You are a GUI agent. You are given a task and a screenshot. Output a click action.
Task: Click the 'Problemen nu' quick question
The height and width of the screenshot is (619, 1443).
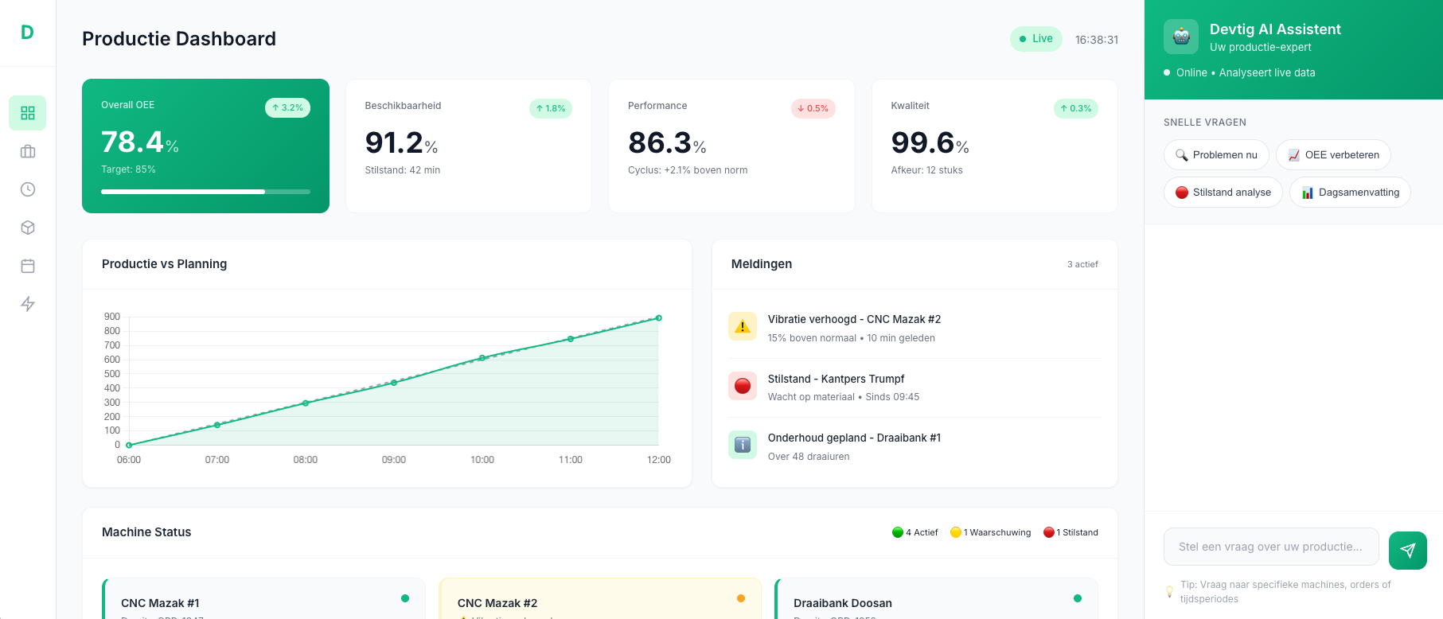click(x=1216, y=155)
